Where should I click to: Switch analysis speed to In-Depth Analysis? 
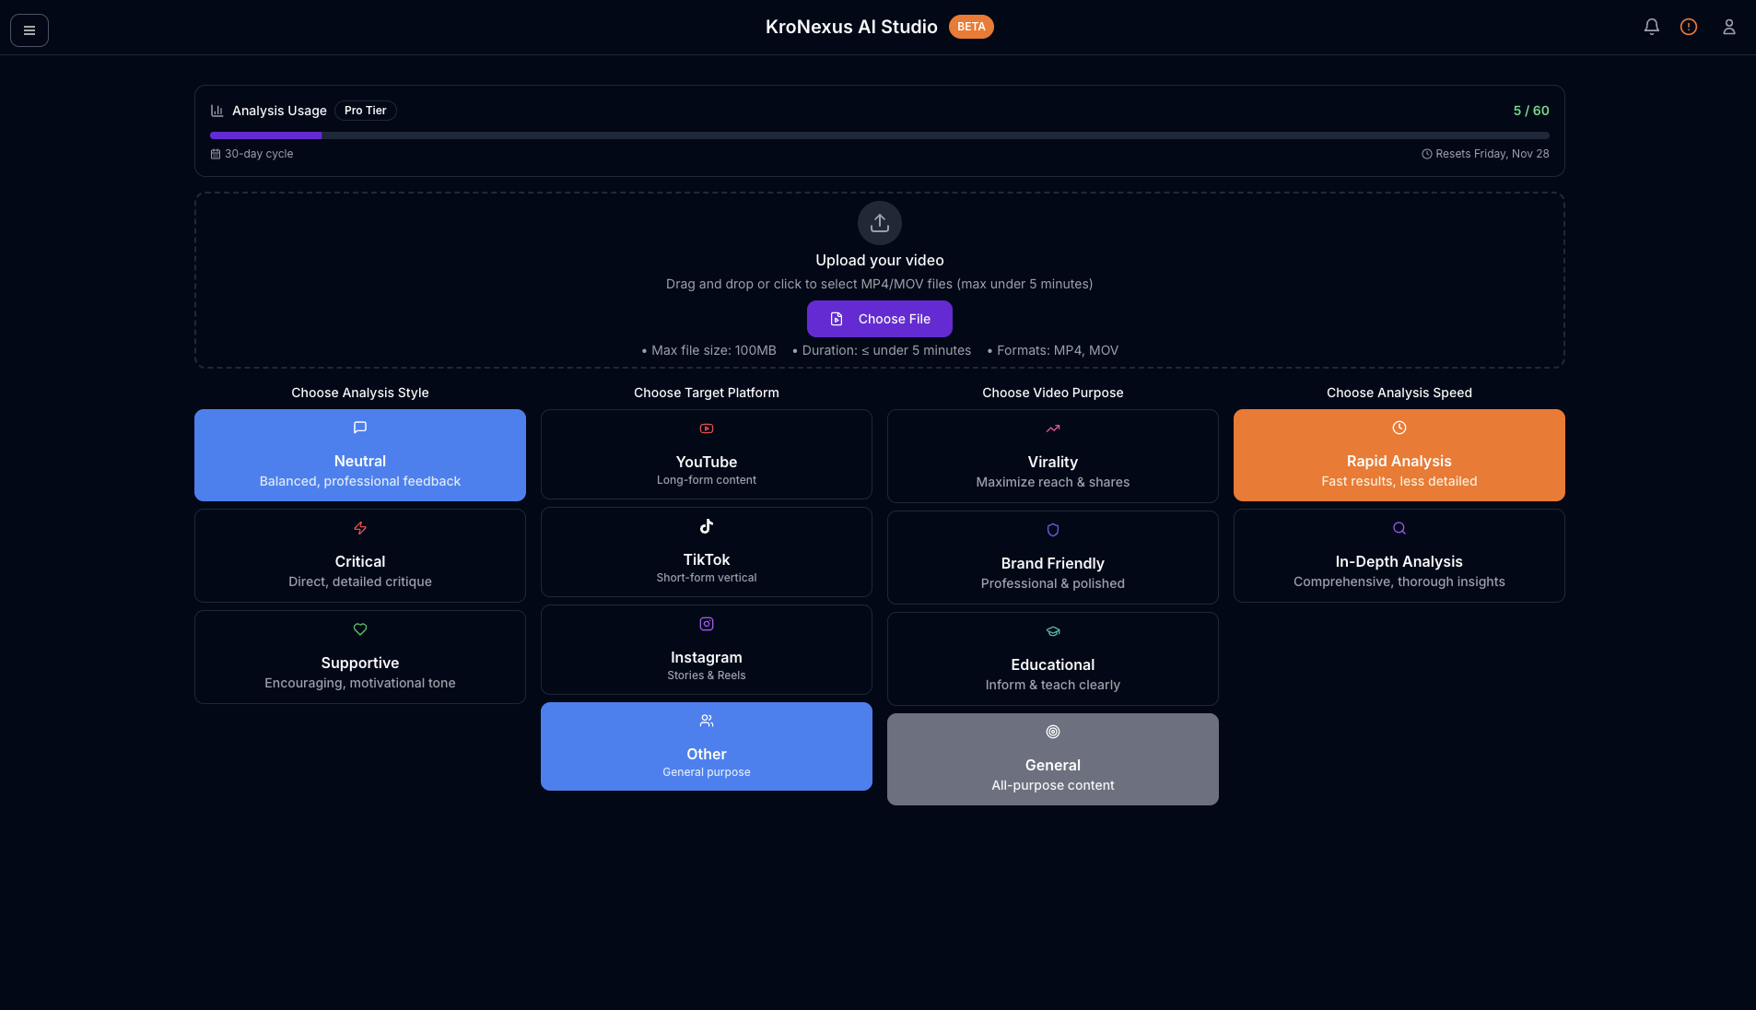[x=1399, y=555]
